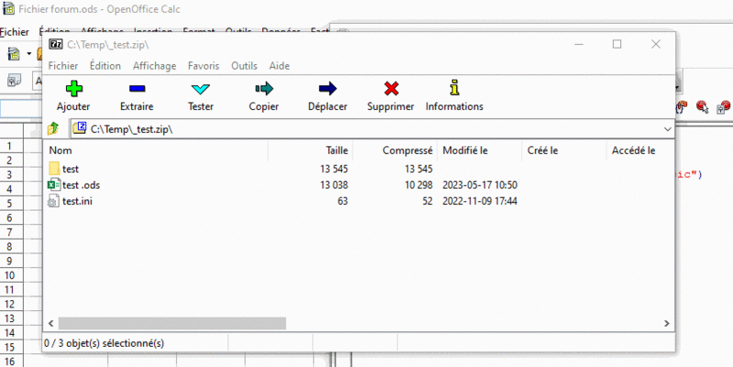Click the Extraire blue minus icon
The image size is (733, 367).
(x=137, y=89)
